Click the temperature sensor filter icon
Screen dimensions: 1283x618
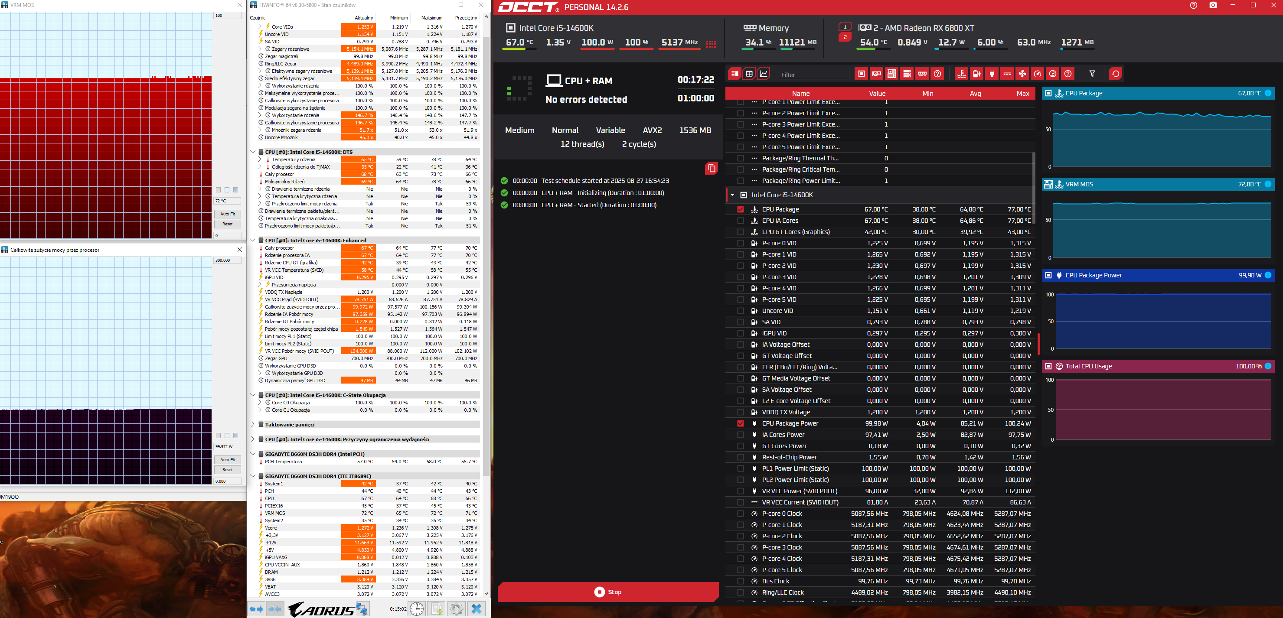point(961,74)
